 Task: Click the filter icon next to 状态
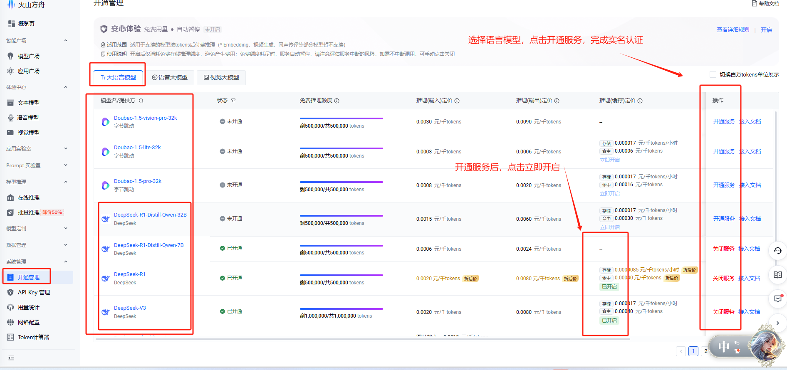[233, 101]
